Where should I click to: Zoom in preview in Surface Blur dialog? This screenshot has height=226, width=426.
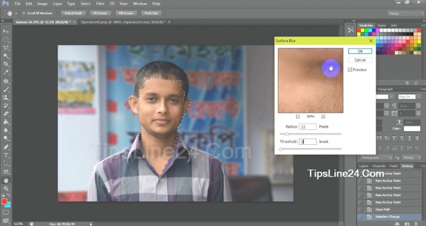pos(323,116)
